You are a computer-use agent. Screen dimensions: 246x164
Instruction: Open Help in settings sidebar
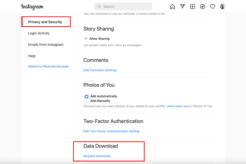(32, 56)
